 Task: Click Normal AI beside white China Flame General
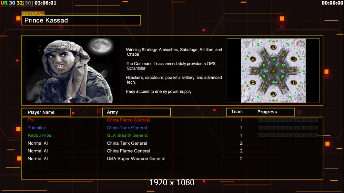coord(38,151)
